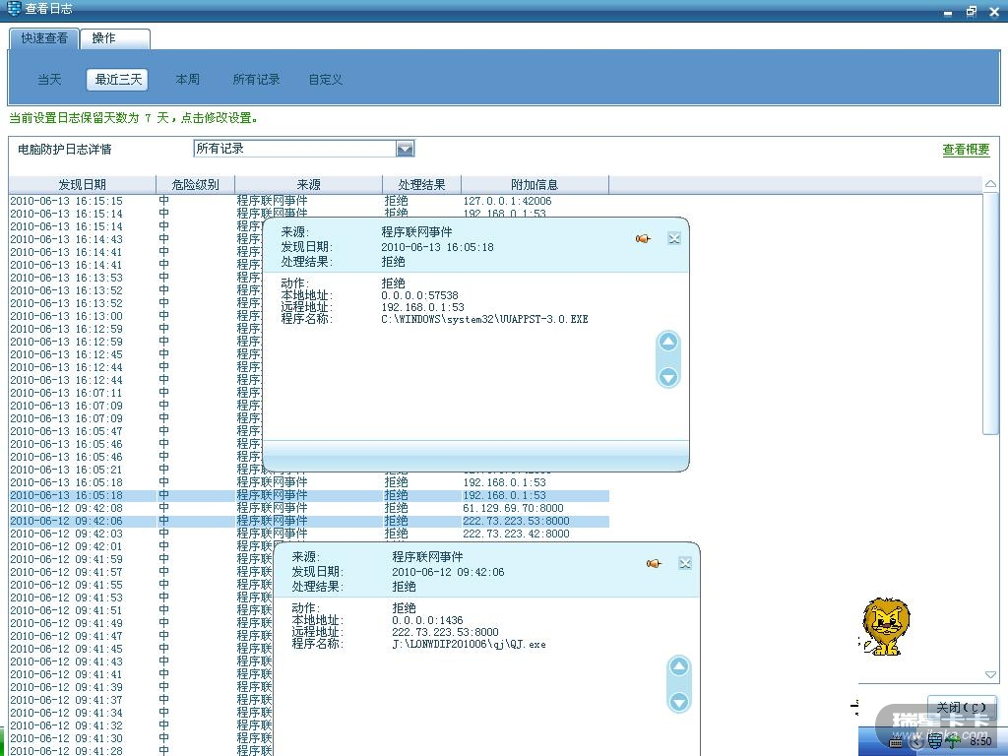Select log row 2010-06-13 16:12:45

136,354
